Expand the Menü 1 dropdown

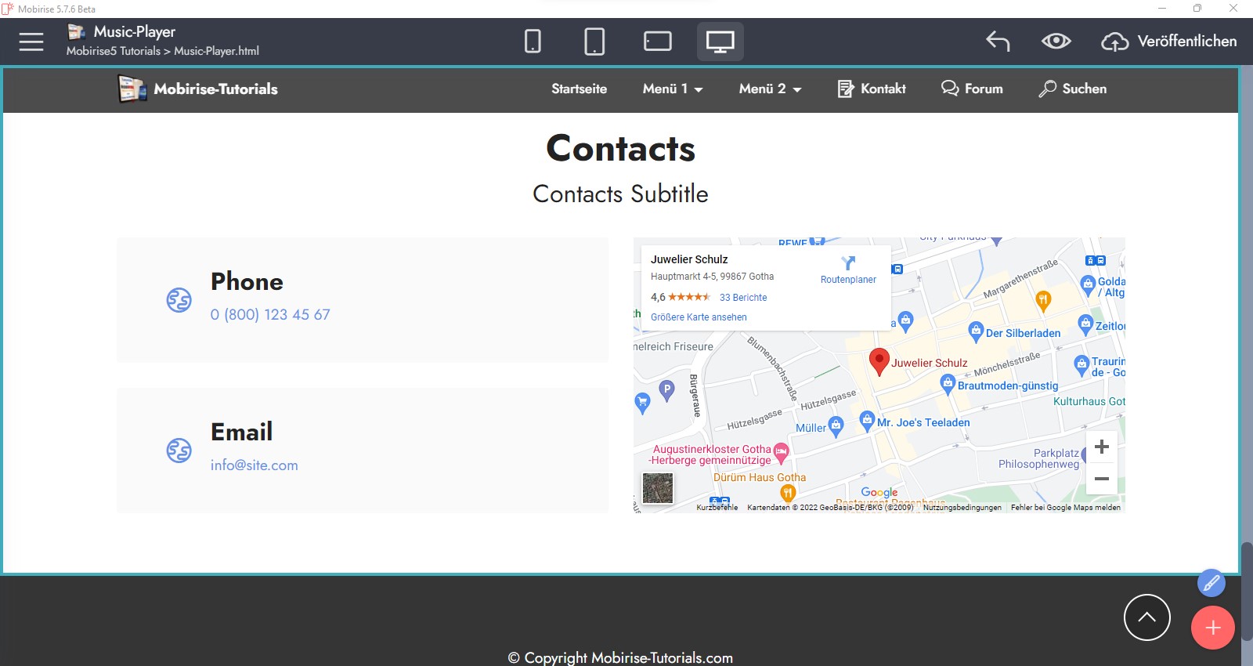(x=673, y=89)
